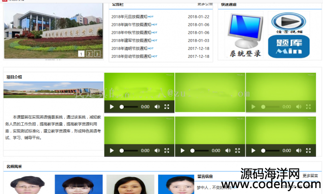This screenshot has height=194, width=323.
Task: Play the first video in top row
Action: click(112, 107)
